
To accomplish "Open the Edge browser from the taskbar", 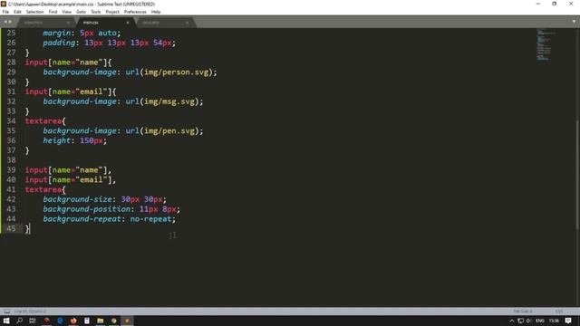I will tap(60, 321).
